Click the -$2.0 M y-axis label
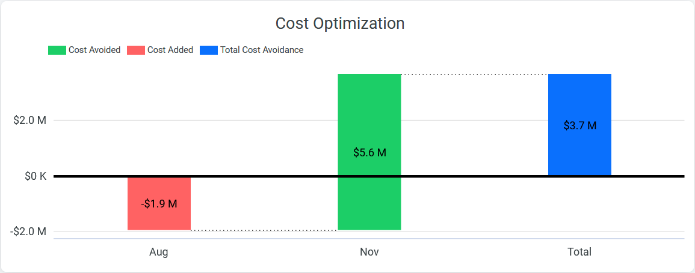Screen dimensions: 695x273 28,232
